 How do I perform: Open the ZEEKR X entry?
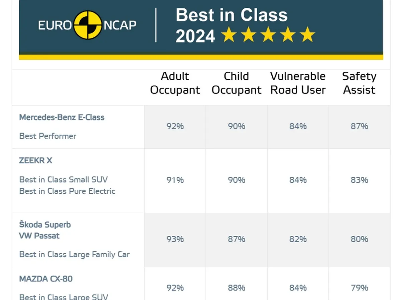click(36, 160)
